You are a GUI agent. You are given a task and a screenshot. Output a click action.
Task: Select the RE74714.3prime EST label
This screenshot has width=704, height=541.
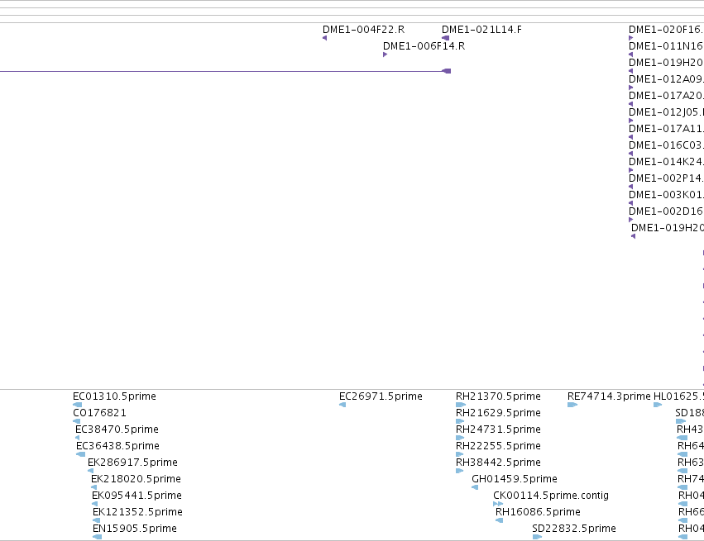coord(609,396)
